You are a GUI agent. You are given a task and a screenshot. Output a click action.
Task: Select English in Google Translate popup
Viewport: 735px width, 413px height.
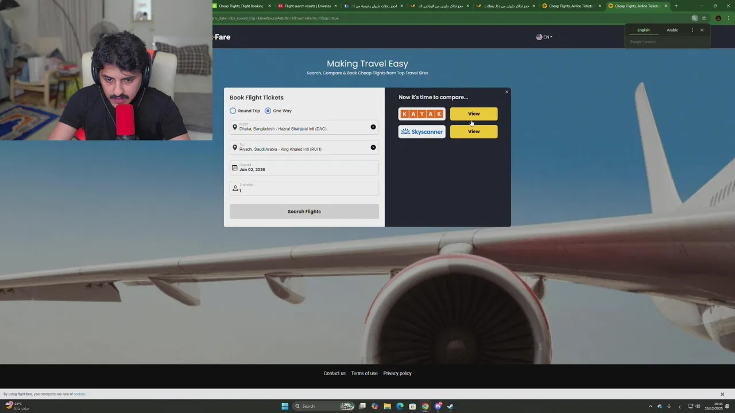(x=644, y=30)
